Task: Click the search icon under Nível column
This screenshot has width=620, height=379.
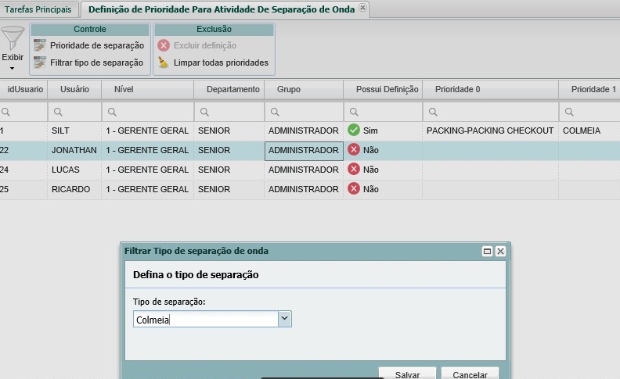Action: (x=112, y=112)
